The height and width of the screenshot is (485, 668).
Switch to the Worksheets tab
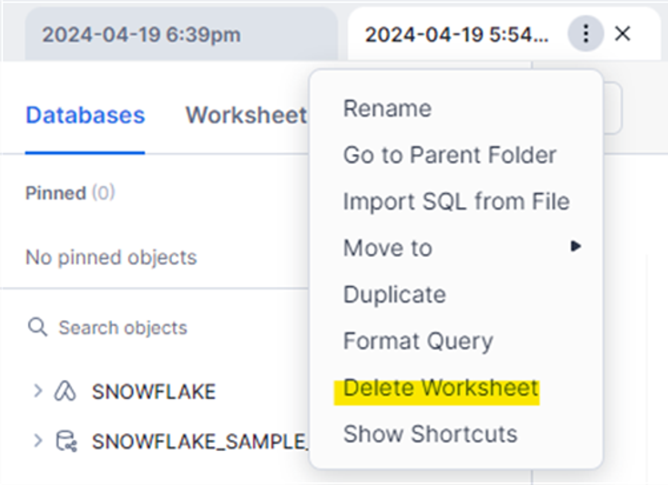point(246,115)
